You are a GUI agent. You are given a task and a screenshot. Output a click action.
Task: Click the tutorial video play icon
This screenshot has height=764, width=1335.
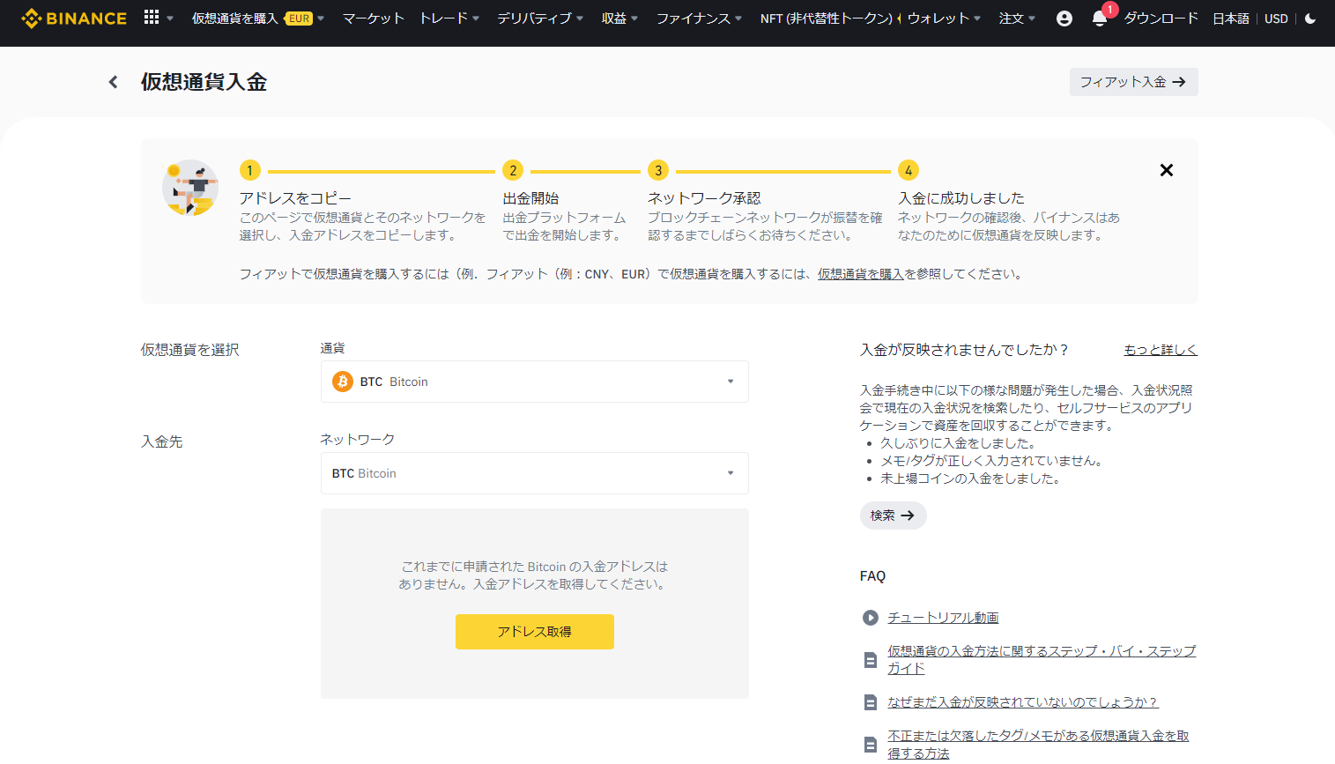tap(871, 618)
